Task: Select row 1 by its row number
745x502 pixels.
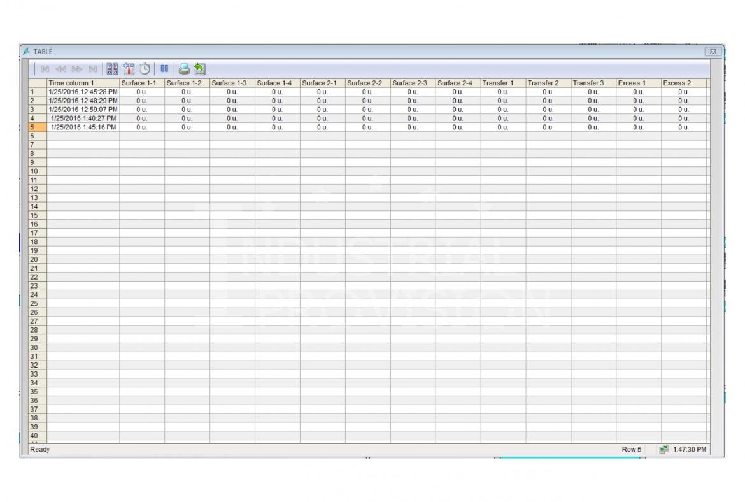Action: (37, 92)
